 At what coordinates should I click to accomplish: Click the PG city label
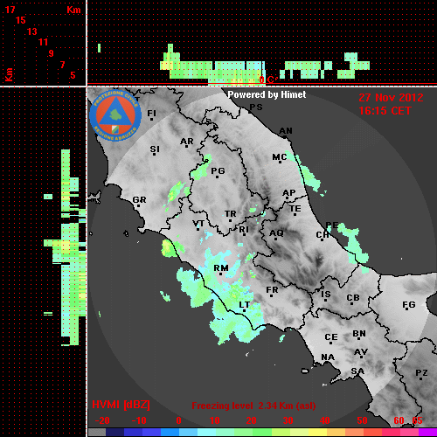[x=218, y=170]
